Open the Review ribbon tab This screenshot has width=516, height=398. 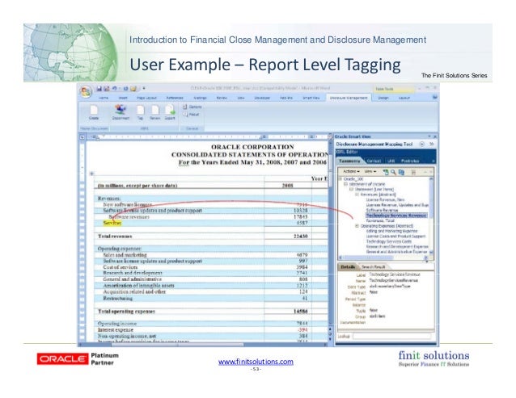(222, 98)
